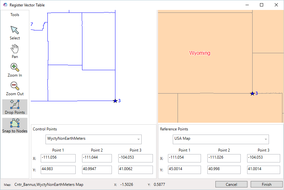
Task: Click the control Point 3 Y field showing 41.0062
Action: (136, 169)
